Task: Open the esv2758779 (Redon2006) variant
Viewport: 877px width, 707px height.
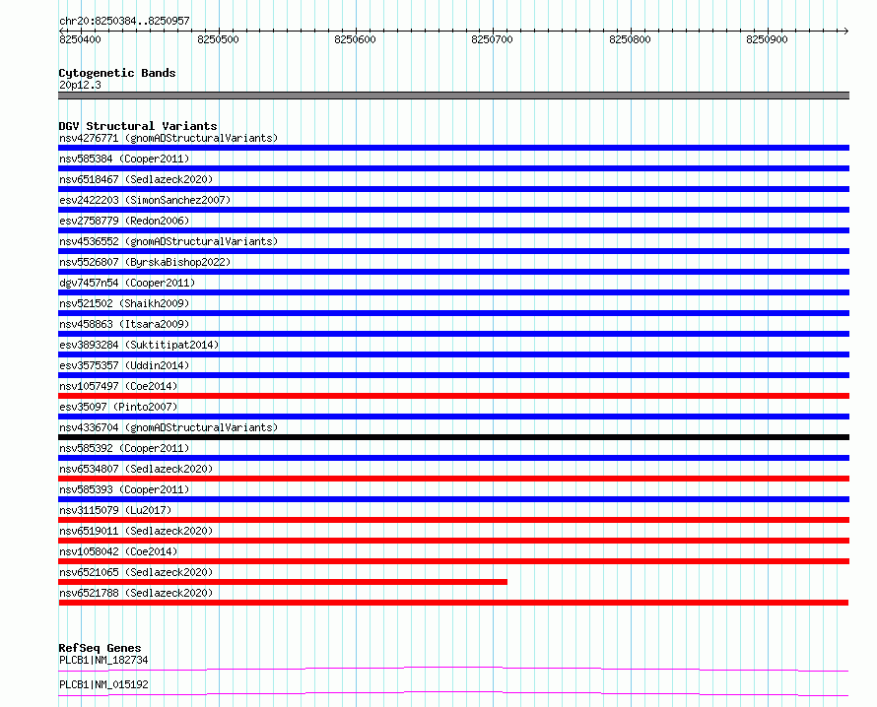Action: coord(124,221)
